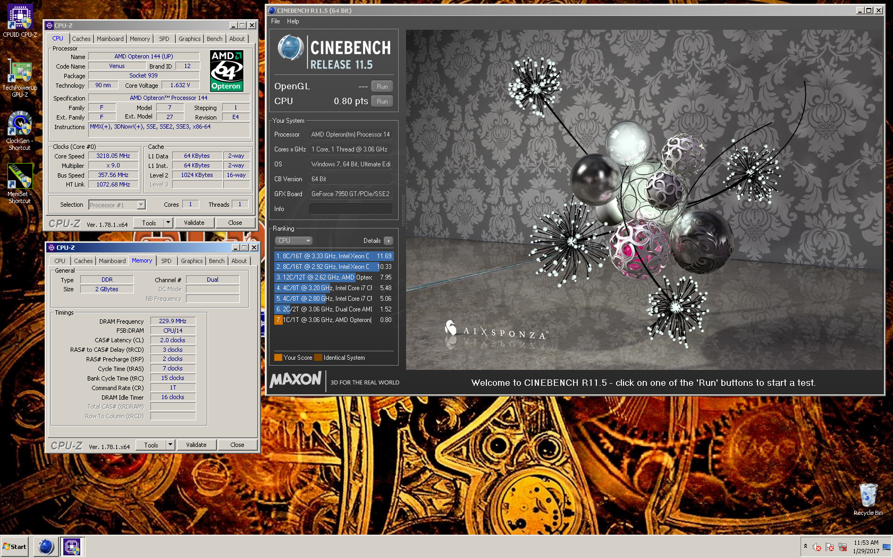The height and width of the screenshot is (558, 893).
Task: Click Validate in bottom CPU-Z window
Action: pos(196,445)
